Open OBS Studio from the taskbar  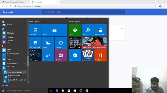[x=81, y=91]
